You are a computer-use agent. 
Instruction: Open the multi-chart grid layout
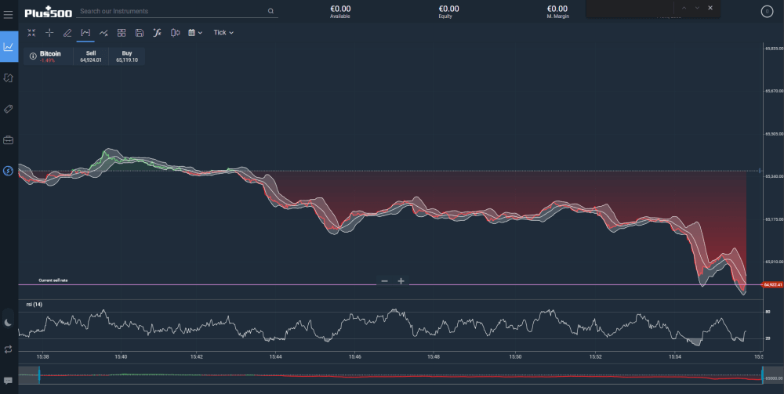point(122,32)
